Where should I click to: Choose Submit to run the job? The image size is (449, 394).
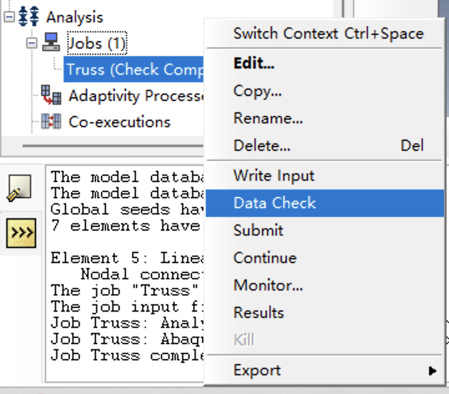[258, 231]
